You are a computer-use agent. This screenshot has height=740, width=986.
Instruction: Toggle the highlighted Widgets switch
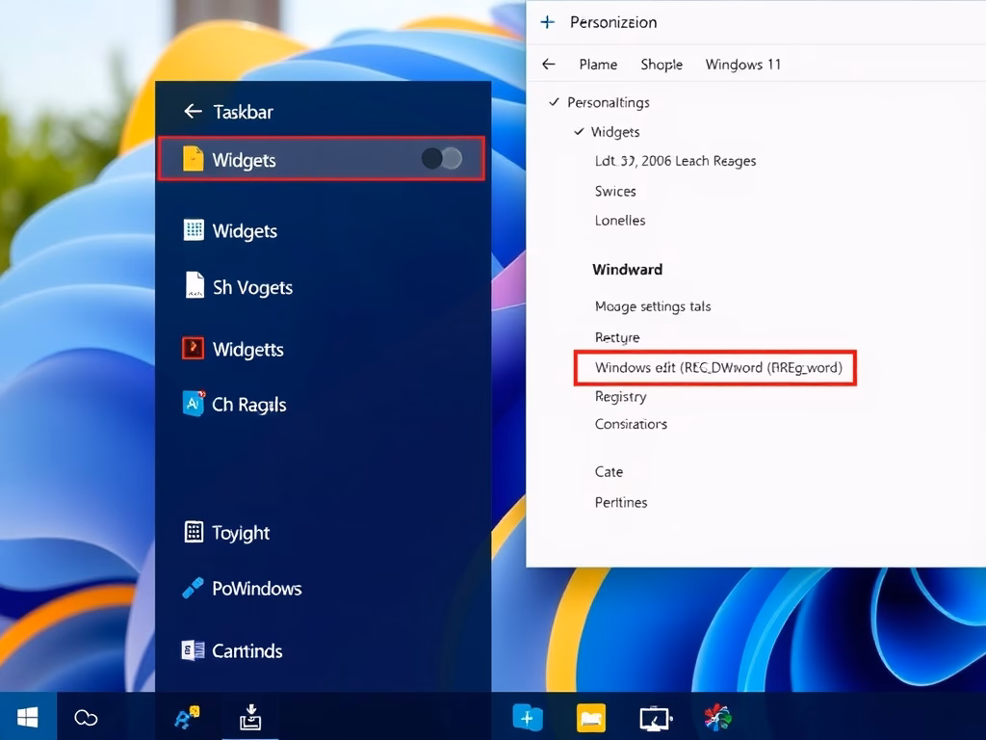(x=441, y=159)
